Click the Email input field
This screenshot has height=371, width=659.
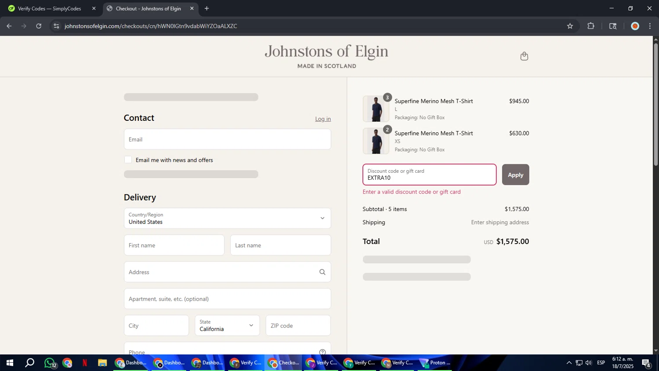tap(228, 139)
